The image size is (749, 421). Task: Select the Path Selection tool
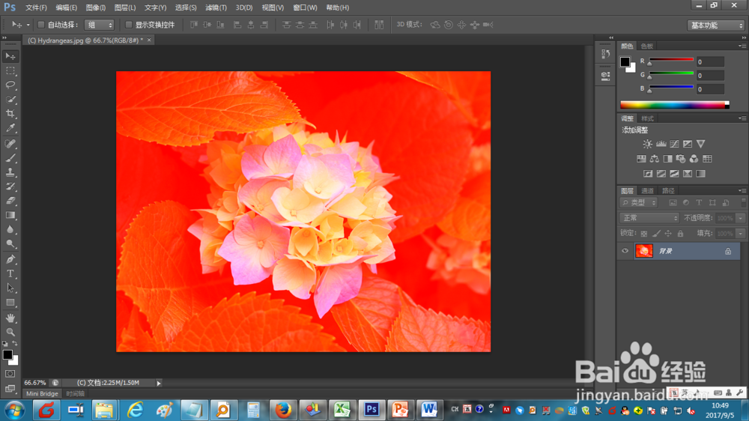point(10,288)
